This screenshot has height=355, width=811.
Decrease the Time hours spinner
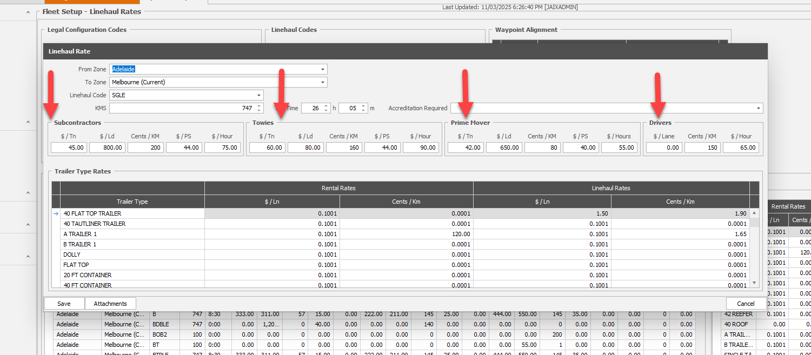click(x=326, y=111)
